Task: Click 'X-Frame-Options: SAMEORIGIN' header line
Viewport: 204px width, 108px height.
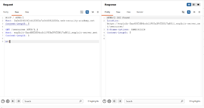Action: click(x=126, y=30)
